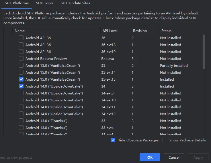Check Android API 36 with API level 36
Image resolution: width=211 pixels, height=163 pixels.
click(x=21, y=38)
